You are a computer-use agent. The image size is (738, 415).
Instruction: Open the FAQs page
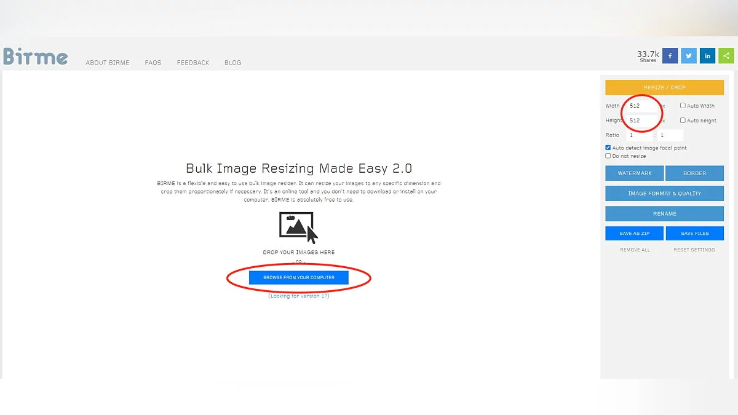(x=153, y=63)
